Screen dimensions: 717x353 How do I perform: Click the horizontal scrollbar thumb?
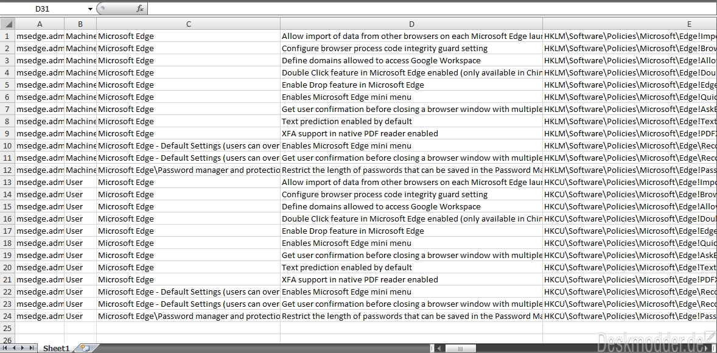pos(461,348)
